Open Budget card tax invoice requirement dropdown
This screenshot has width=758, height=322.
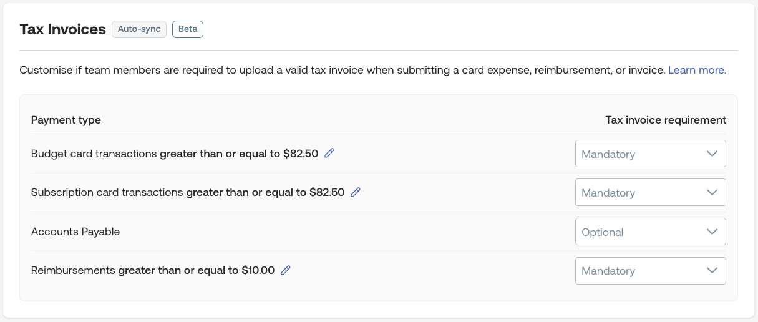(650, 154)
